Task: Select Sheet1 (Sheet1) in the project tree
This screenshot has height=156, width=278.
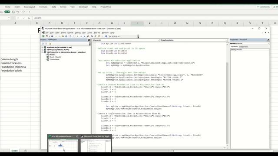Action: pyautogui.click(x=55, y=57)
